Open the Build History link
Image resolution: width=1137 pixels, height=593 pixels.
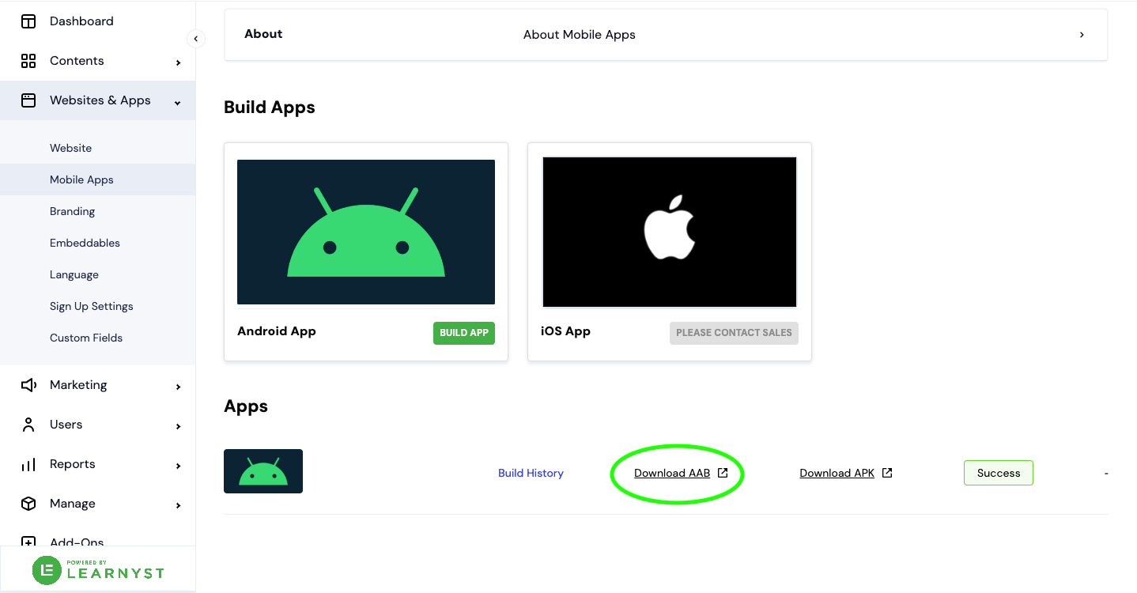point(531,473)
